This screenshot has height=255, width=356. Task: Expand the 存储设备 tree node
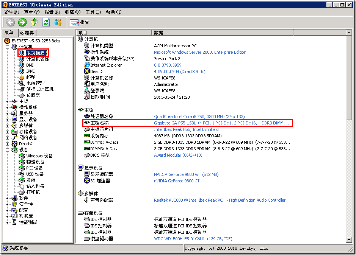pos(8,132)
